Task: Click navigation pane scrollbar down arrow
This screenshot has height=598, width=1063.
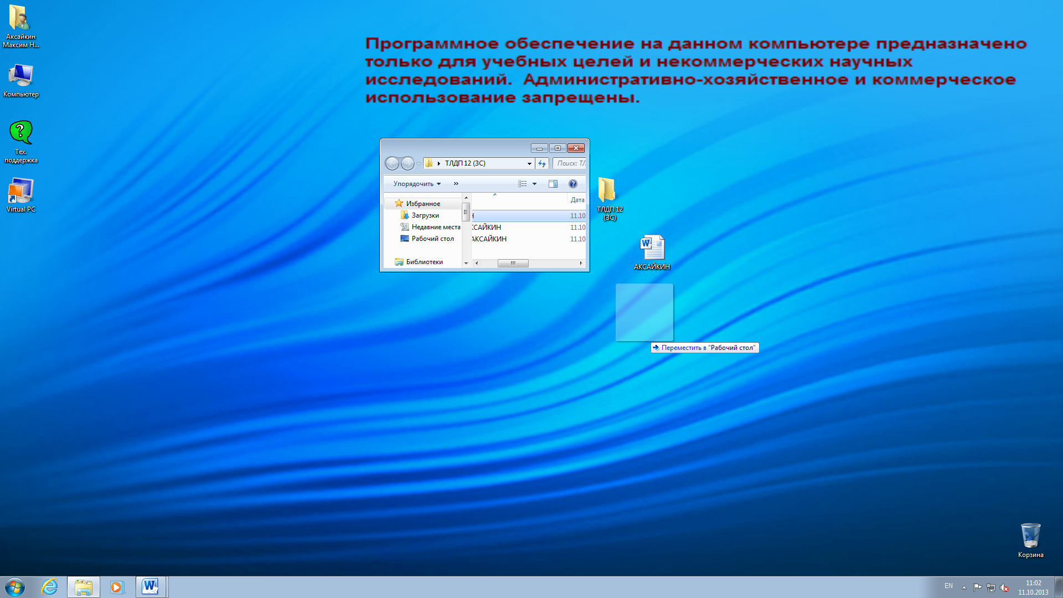Action: coord(466,264)
